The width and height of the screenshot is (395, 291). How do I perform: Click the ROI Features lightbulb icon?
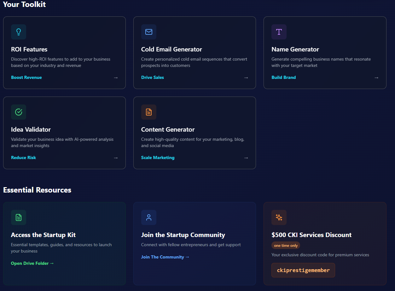tap(19, 32)
